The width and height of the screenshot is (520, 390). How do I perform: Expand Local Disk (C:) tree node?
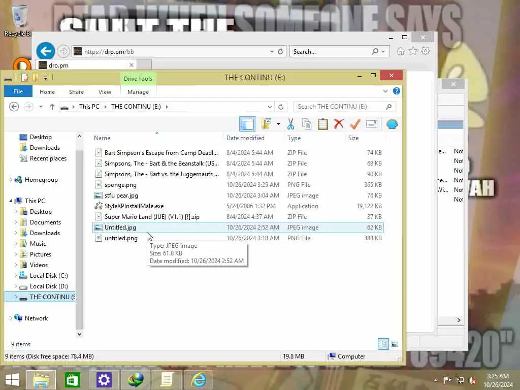pyautogui.click(x=16, y=276)
